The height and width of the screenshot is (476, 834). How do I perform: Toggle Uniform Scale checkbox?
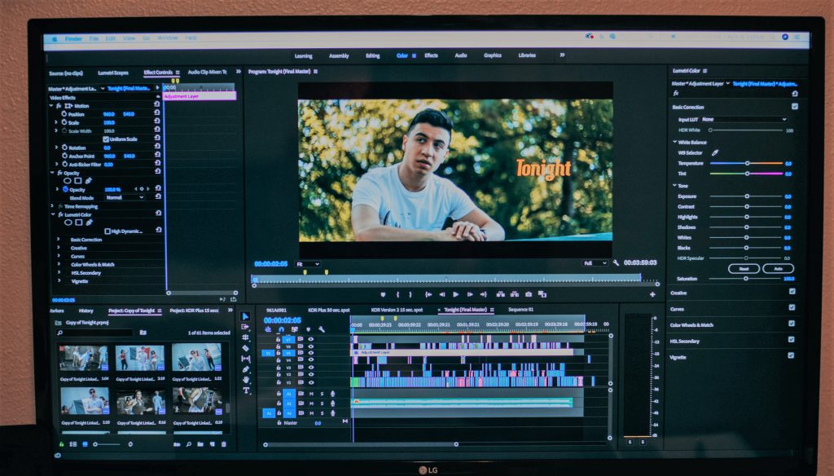tap(106, 139)
